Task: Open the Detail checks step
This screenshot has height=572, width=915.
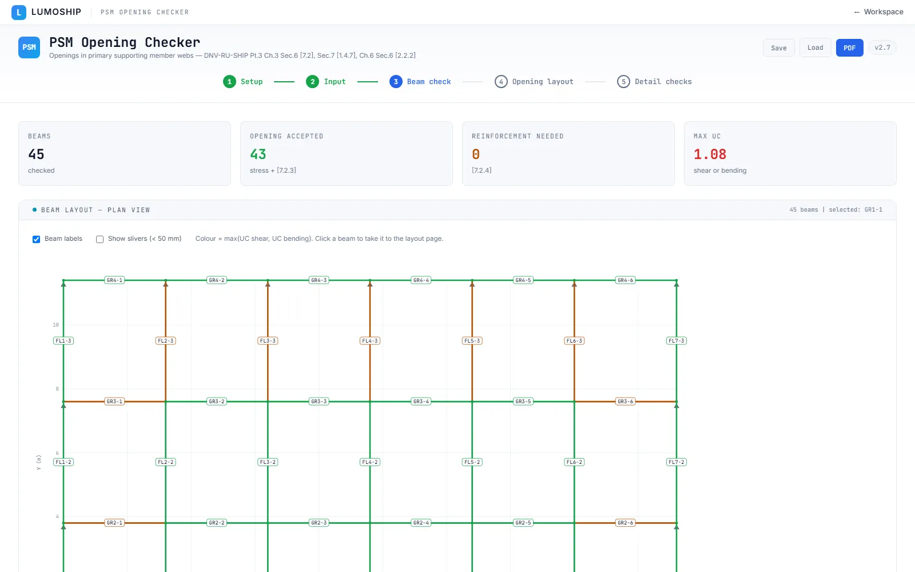Action: 655,82
